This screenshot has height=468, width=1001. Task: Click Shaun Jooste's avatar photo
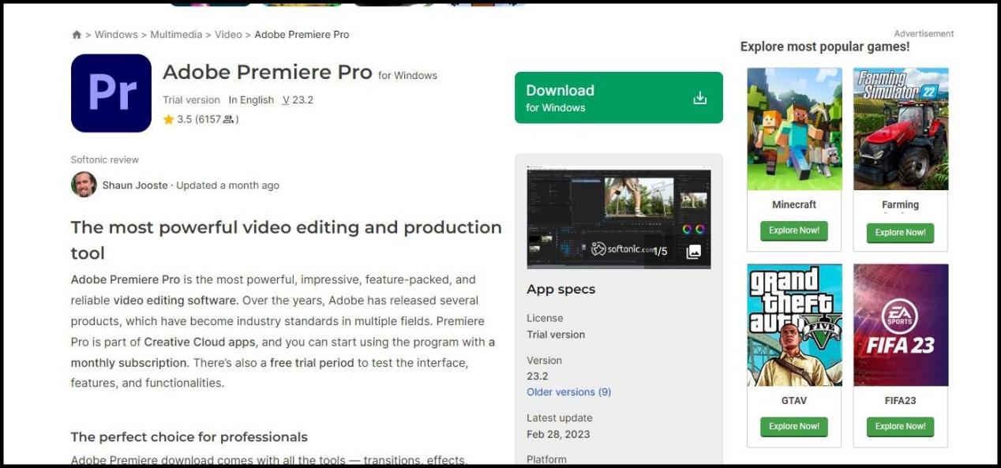(84, 185)
